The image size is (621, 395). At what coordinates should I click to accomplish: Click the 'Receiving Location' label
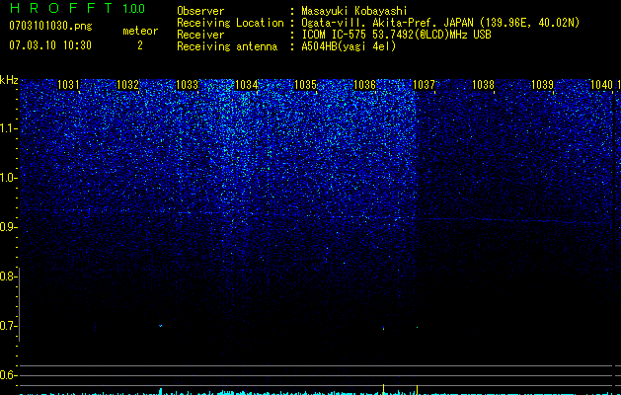click(x=230, y=23)
